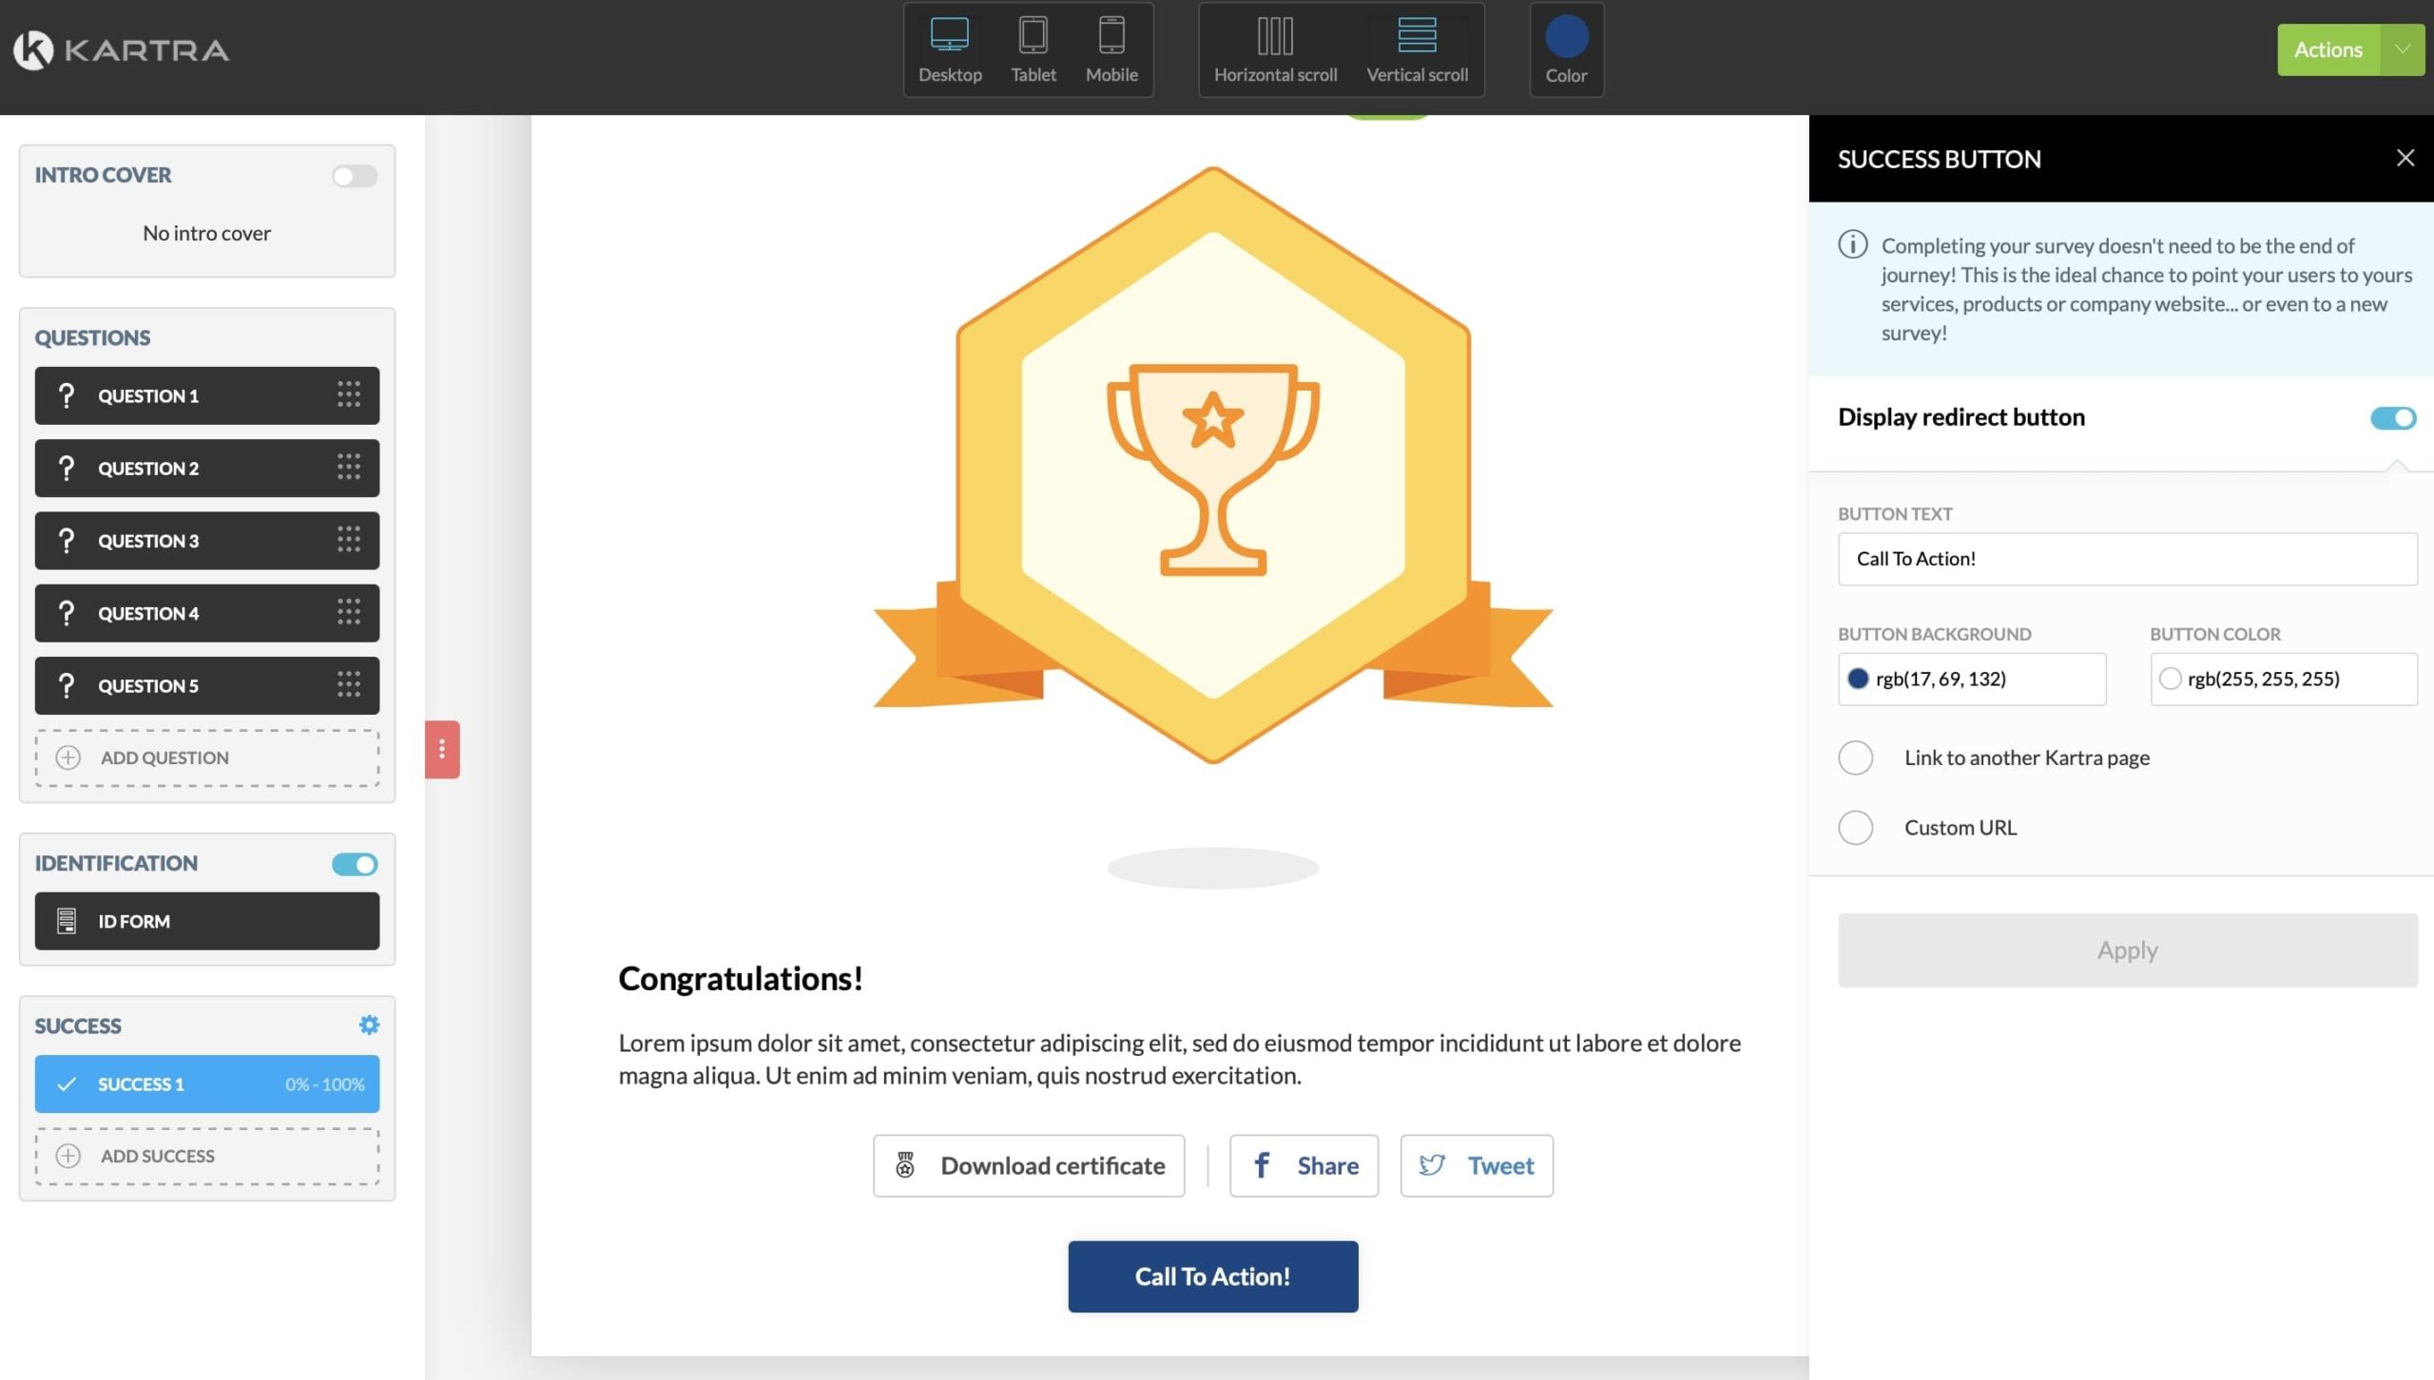Screen dimensions: 2434x1380
Task: Click the plus icon in Add Question
Action: [x=68, y=757]
